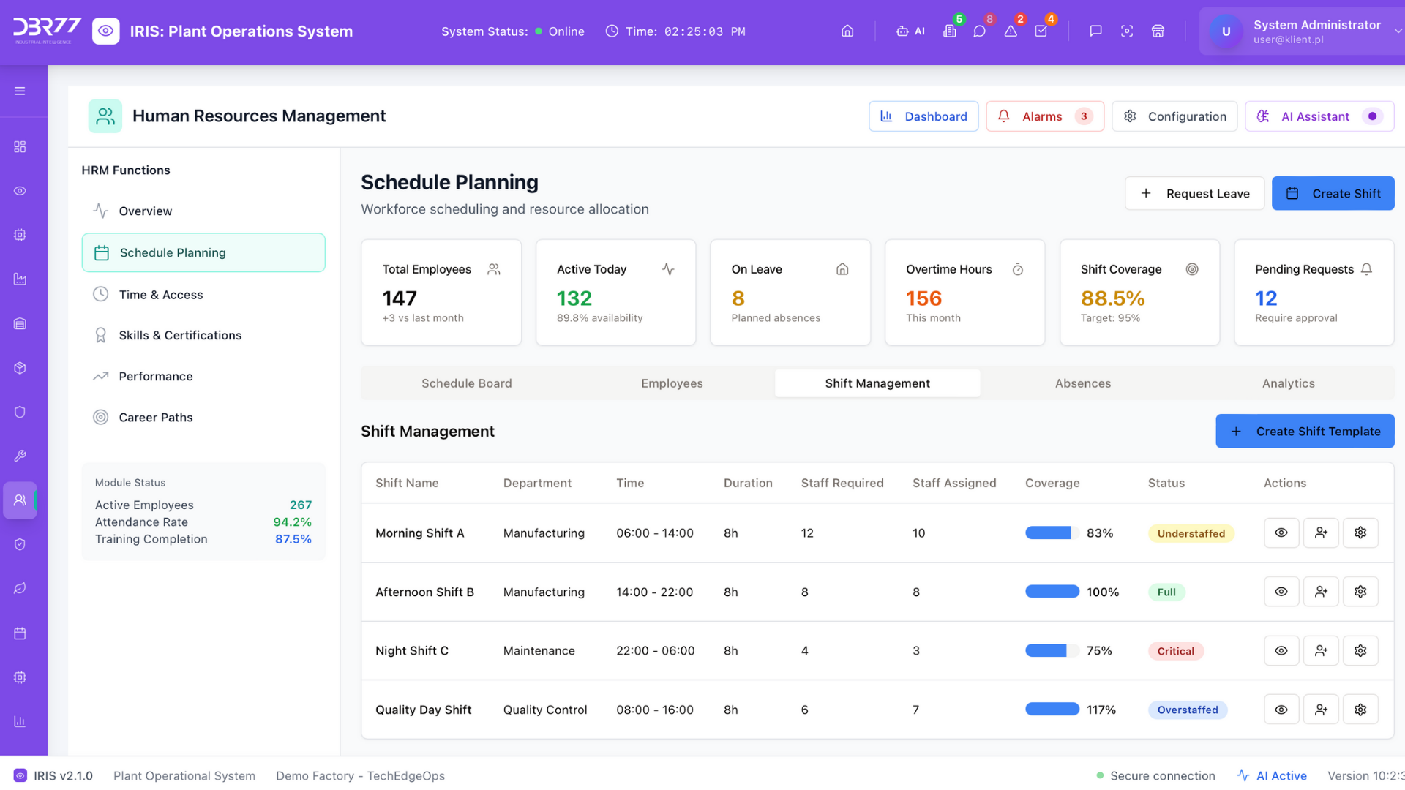Click the hamburger menu icon in sidebar
This screenshot has width=1405, height=790.
[x=20, y=91]
